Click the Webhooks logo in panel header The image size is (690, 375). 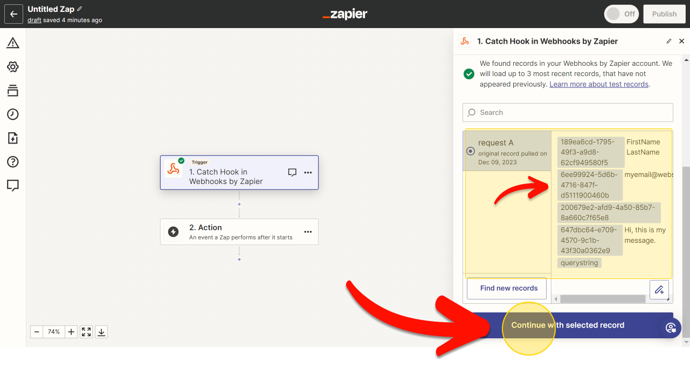click(x=464, y=41)
